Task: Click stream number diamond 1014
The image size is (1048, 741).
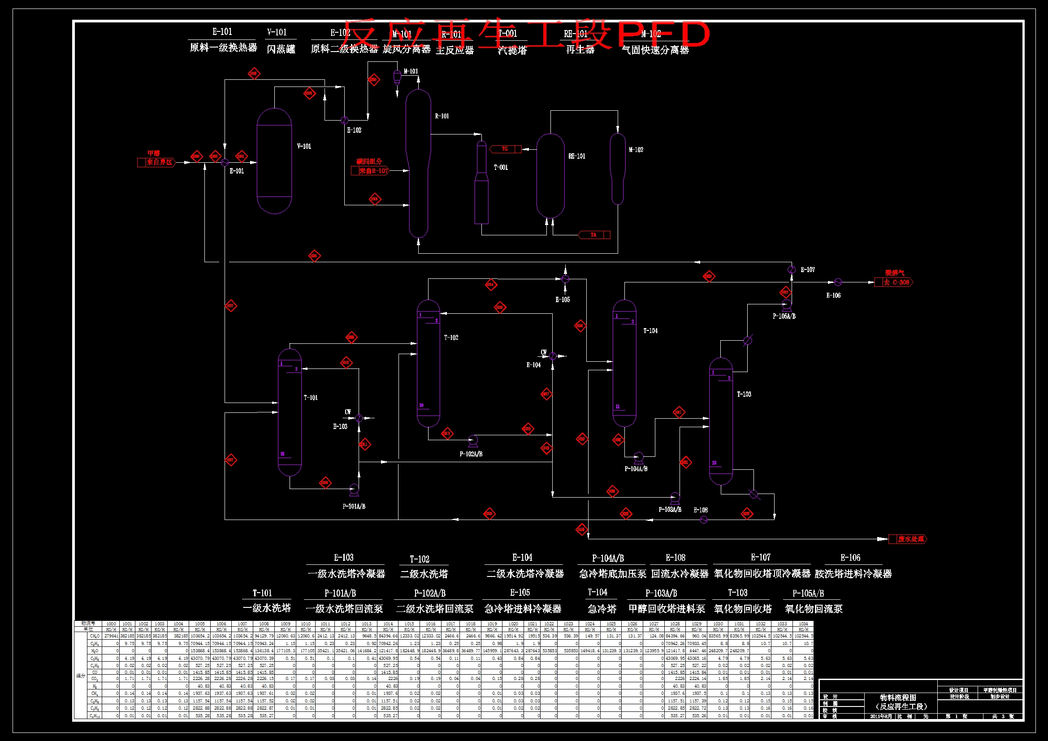Action: pos(491,285)
